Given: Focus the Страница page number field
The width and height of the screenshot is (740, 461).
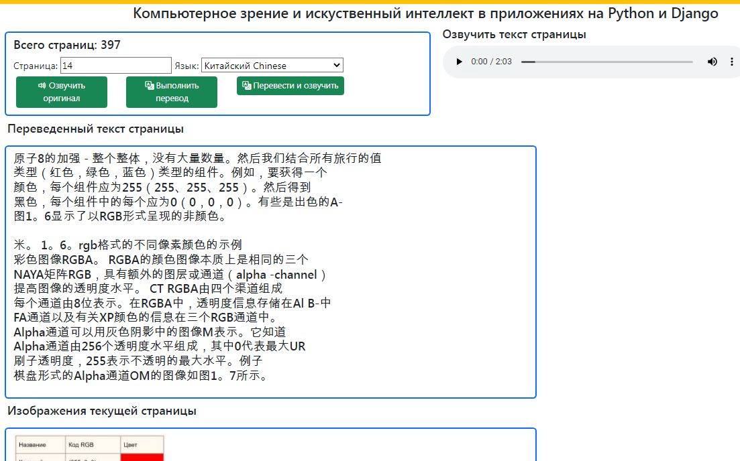Looking at the screenshot, I should point(115,66).
